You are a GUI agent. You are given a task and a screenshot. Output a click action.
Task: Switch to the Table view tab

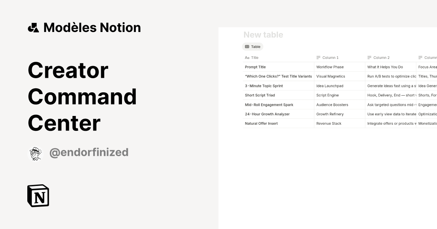point(253,47)
